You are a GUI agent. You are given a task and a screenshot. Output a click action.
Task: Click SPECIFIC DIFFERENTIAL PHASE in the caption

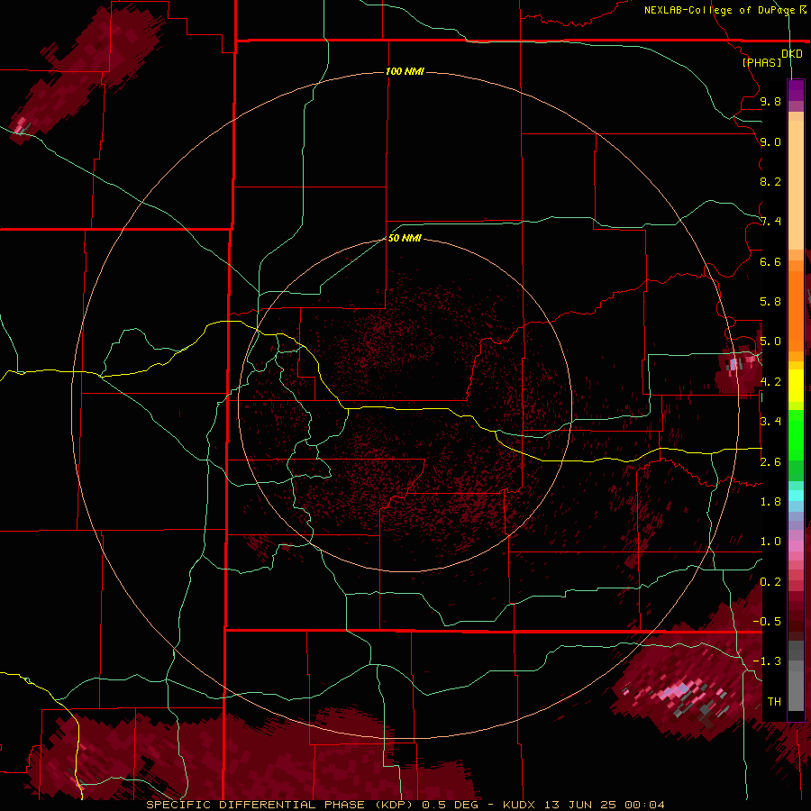click(x=258, y=805)
